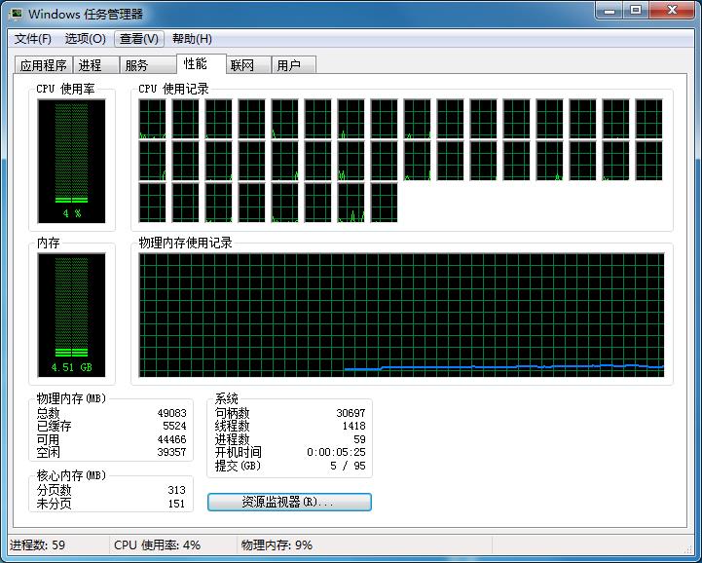Image resolution: width=702 pixels, height=563 pixels.
Task: Click the 资源监视器(R)... button
Action: tap(289, 503)
